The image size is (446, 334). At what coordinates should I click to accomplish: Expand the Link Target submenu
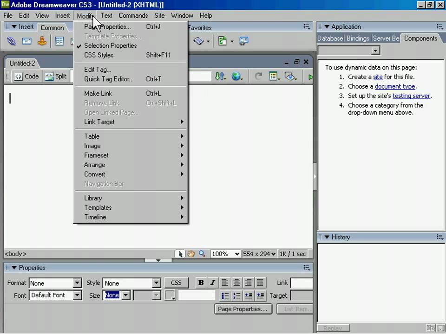click(x=131, y=122)
